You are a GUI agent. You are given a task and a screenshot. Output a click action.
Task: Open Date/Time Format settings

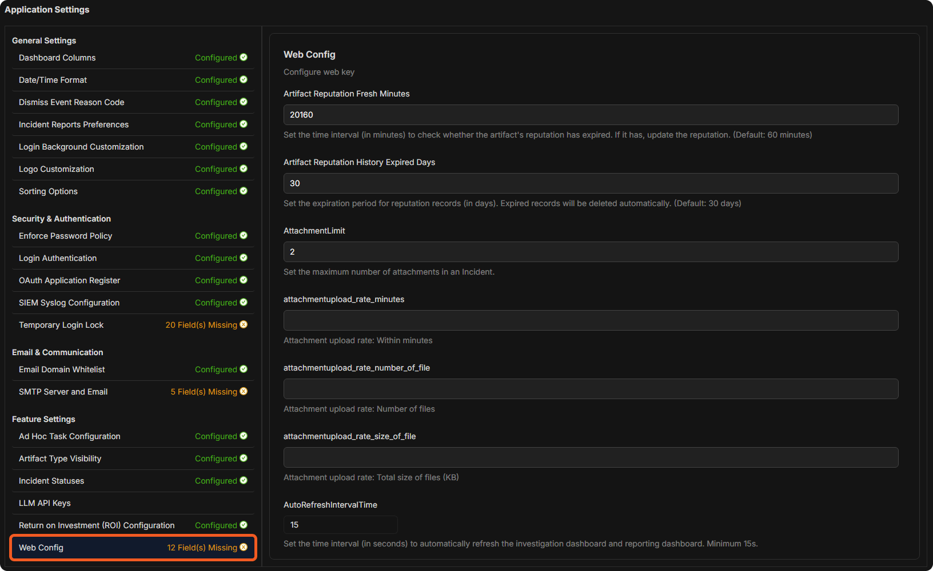[x=133, y=80]
